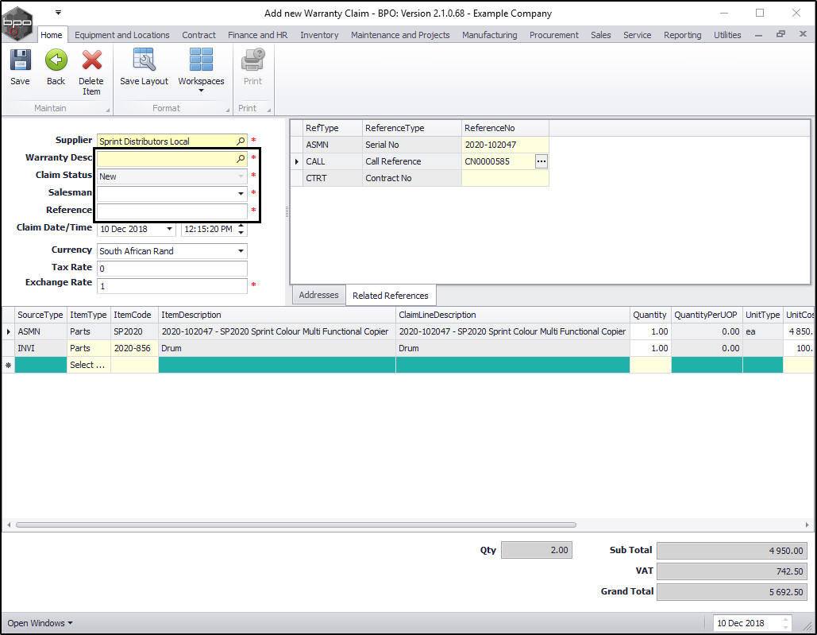Click the scrollbar left arrow

click(x=8, y=525)
